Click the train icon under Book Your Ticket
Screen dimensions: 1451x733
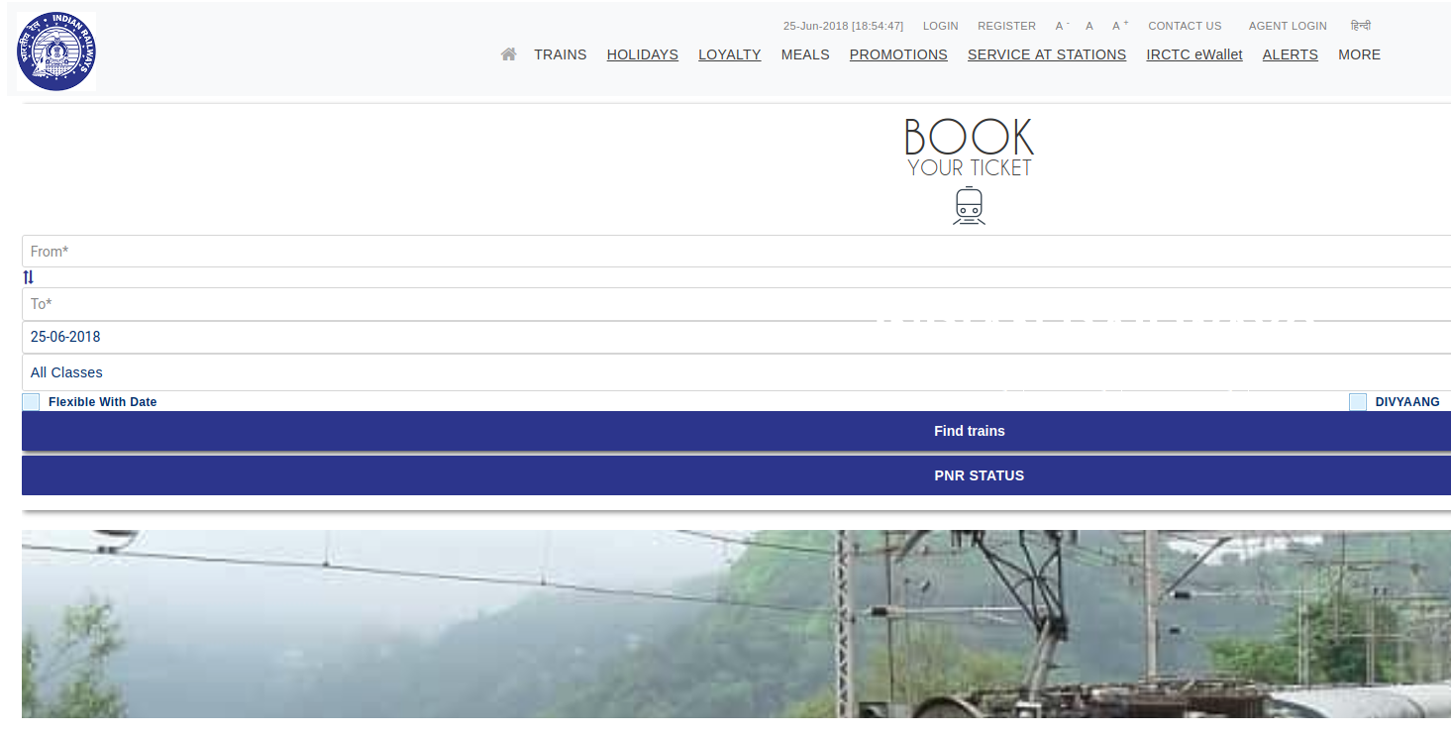point(969,206)
